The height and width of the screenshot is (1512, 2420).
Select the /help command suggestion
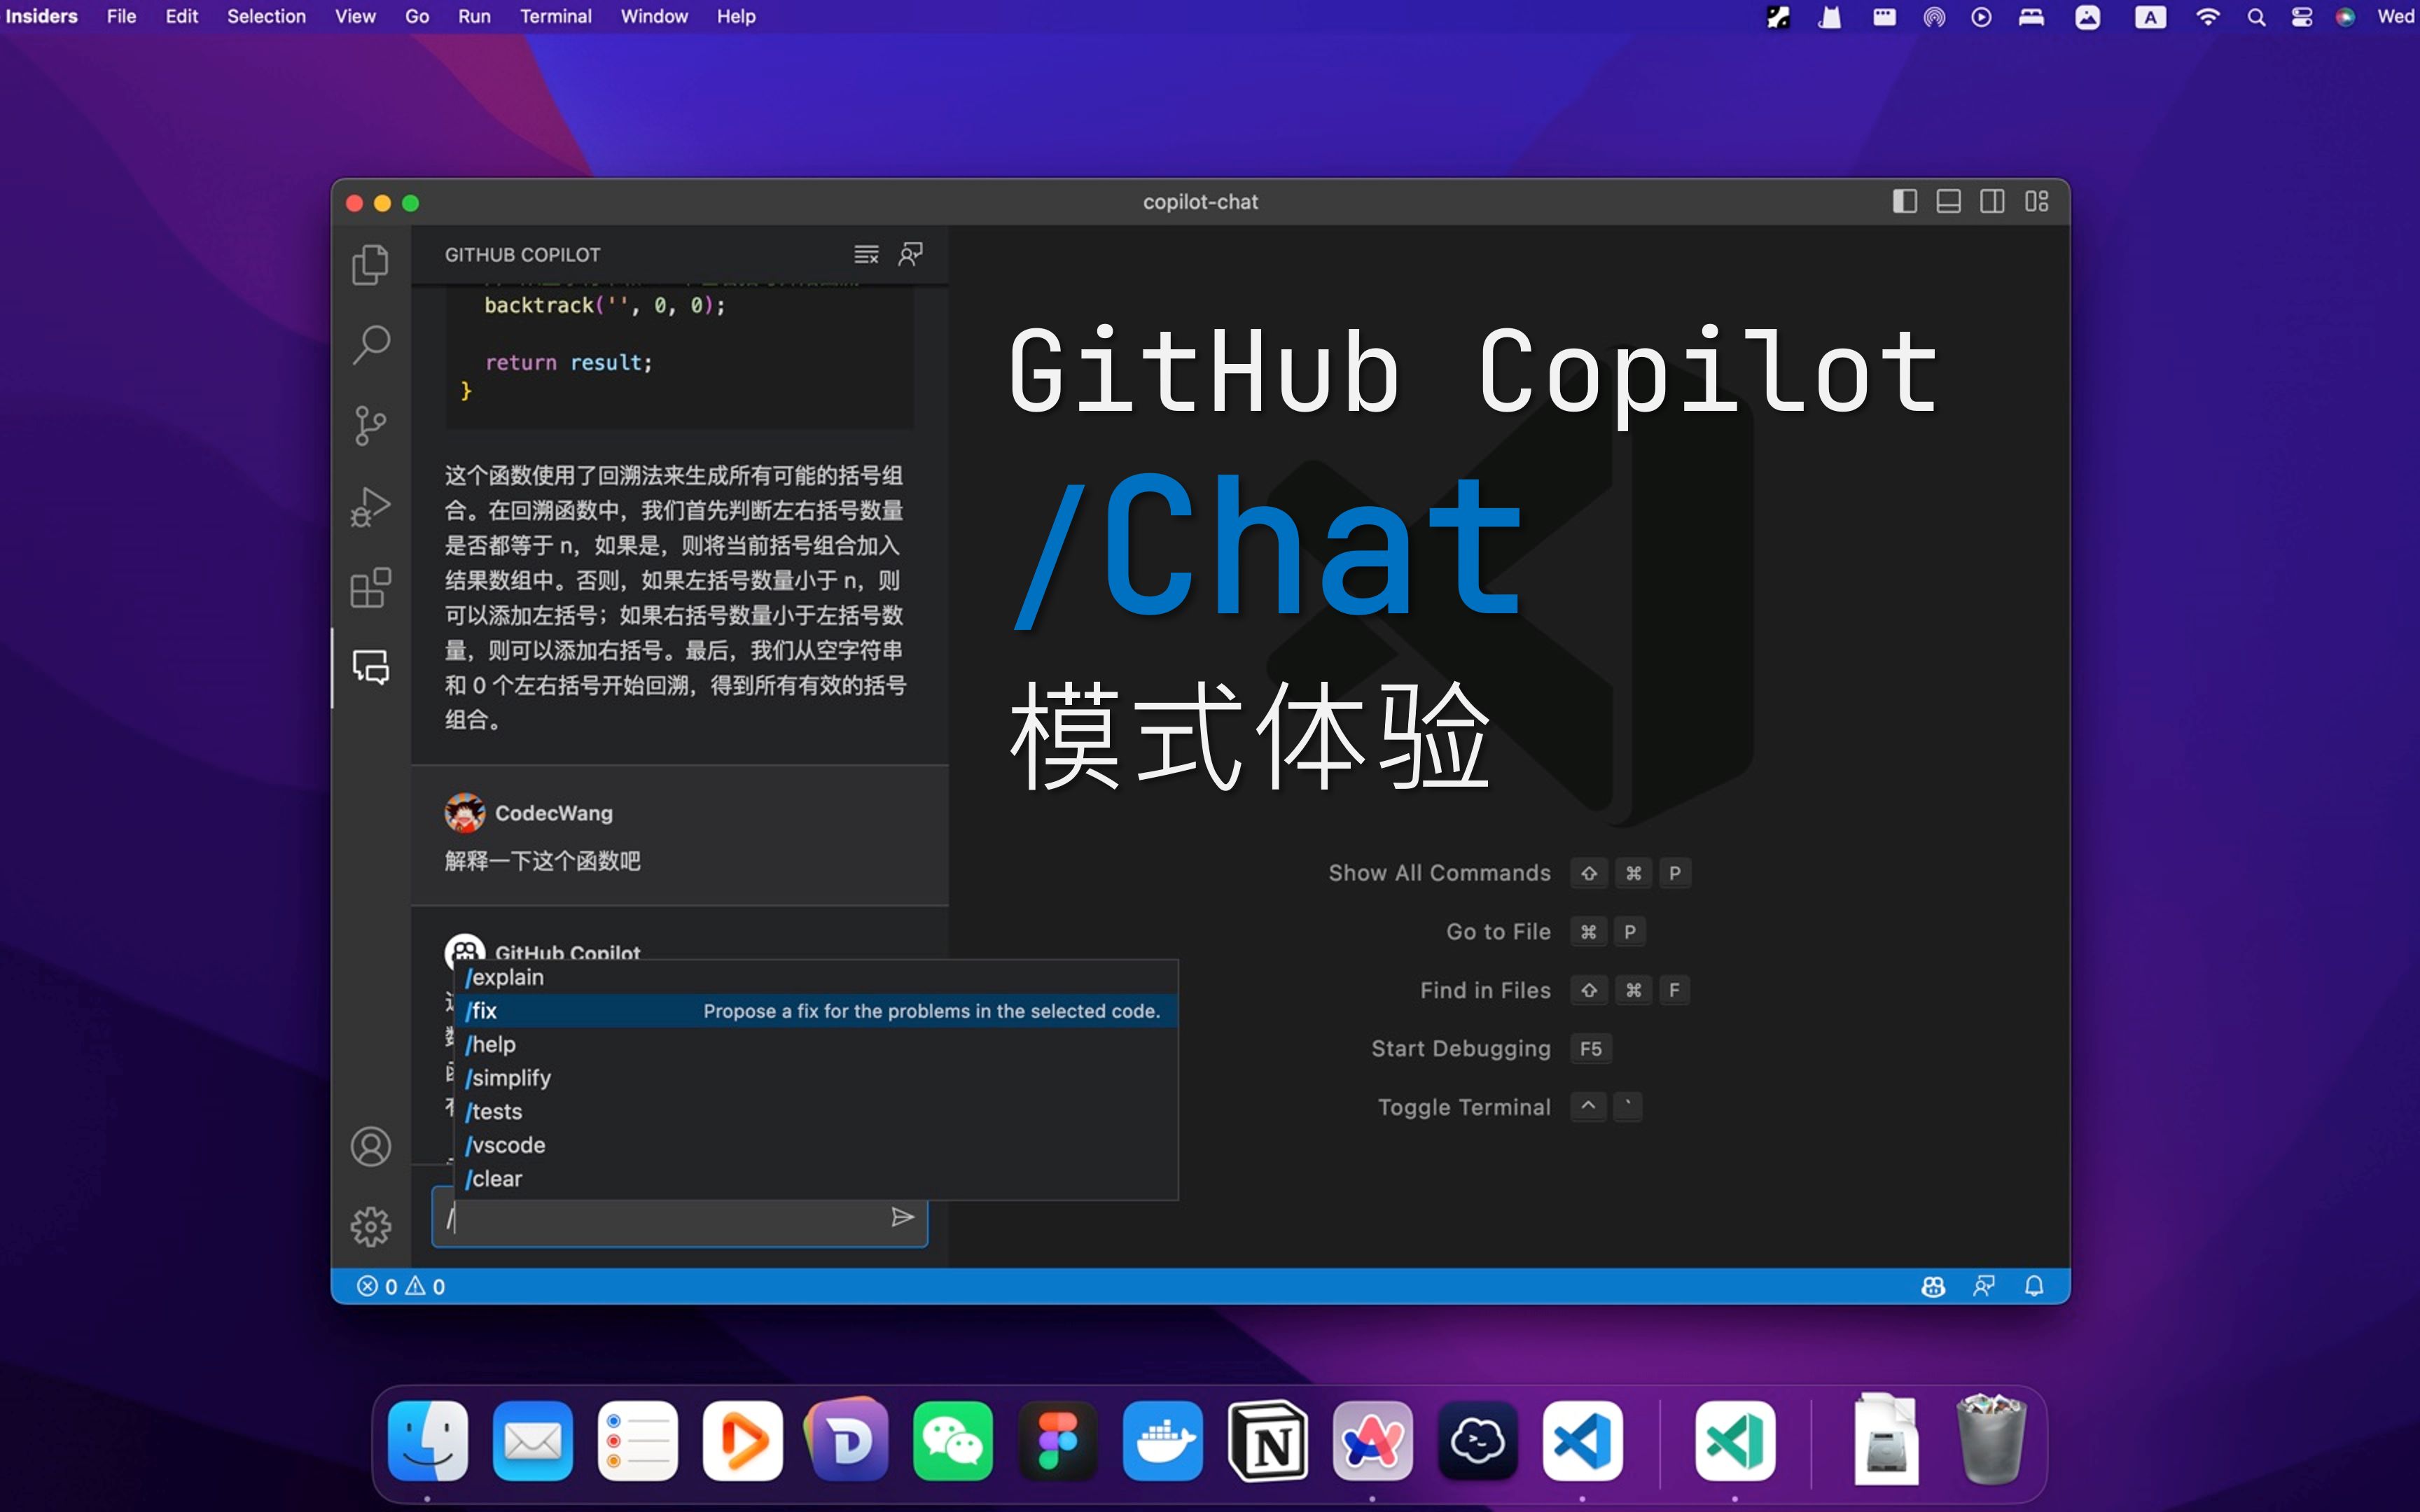pos(816,1044)
